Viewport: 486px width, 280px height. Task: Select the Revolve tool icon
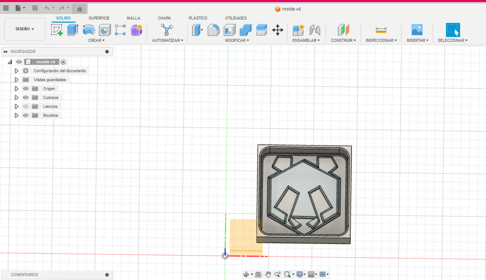tap(89, 30)
